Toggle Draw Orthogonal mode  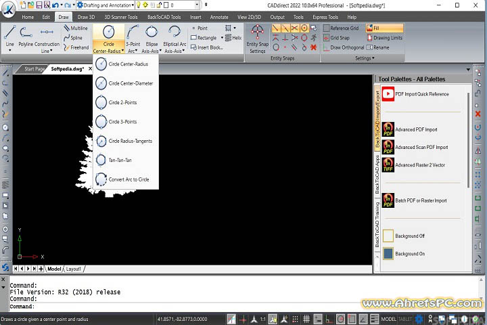[x=344, y=47]
